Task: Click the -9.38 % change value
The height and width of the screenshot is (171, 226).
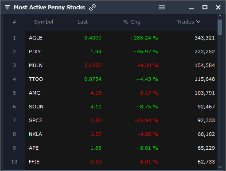Action: 148,65
